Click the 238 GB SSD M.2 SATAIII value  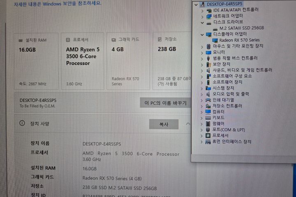(x=120, y=188)
